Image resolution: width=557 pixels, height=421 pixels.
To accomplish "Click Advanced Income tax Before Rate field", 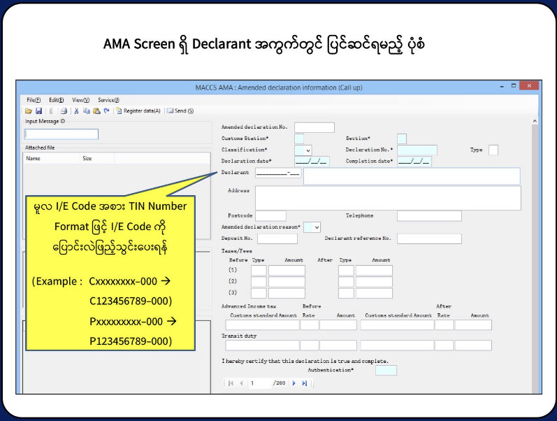I will click(310, 325).
